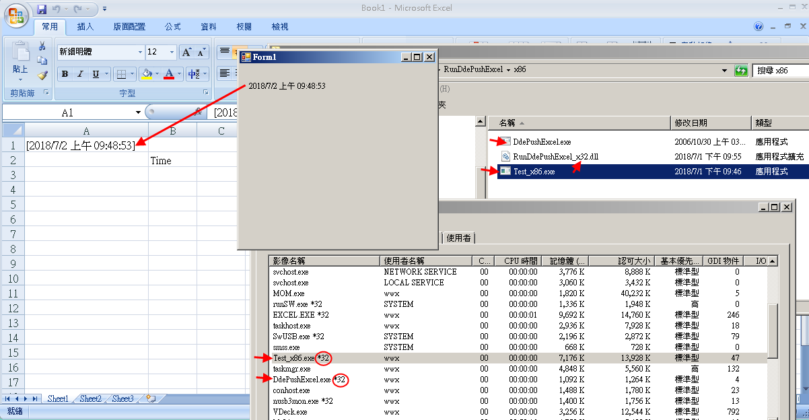Open the borders dropdown arrow
The width and height of the screenshot is (809, 420).
(132, 74)
